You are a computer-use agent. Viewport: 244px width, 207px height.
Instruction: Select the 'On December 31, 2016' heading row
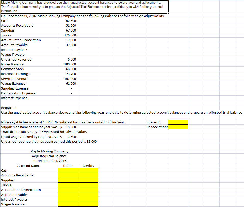[x=83, y=16]
